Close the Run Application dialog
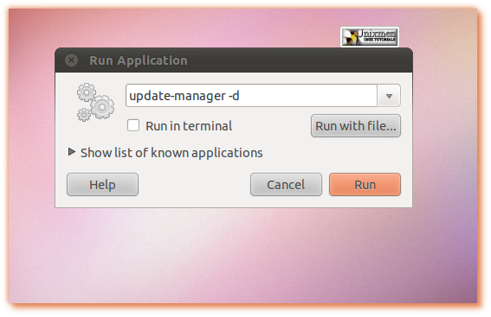The width and height of the screenshot is (491, 317). pyautogui.click(x=71, y=60)
